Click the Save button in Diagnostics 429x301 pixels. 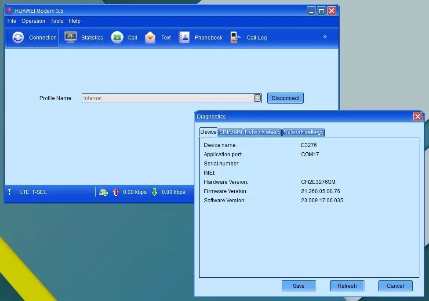298,286
